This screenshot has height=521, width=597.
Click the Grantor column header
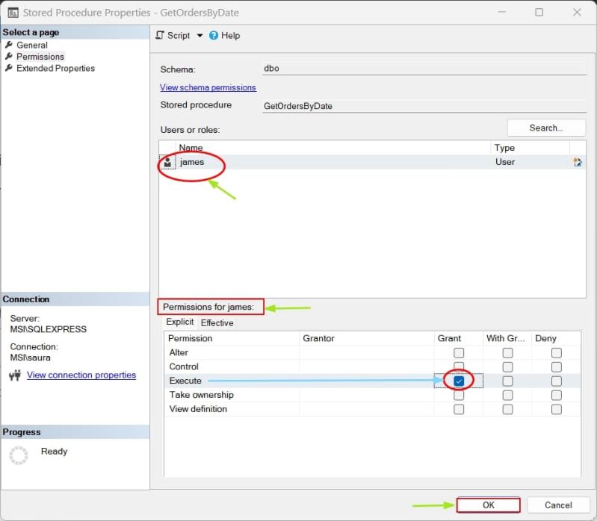point(366,338)
